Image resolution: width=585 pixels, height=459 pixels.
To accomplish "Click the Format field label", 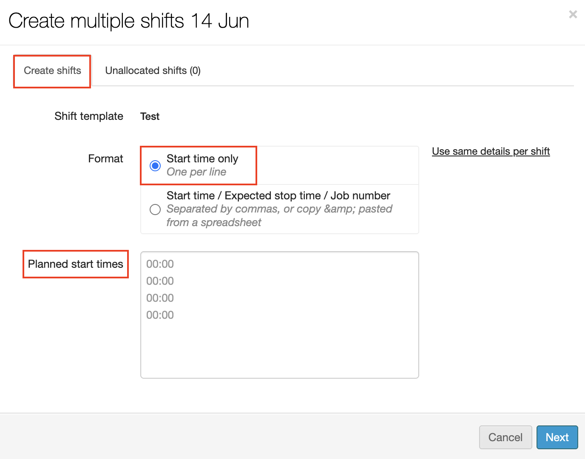I will point(105,159).
